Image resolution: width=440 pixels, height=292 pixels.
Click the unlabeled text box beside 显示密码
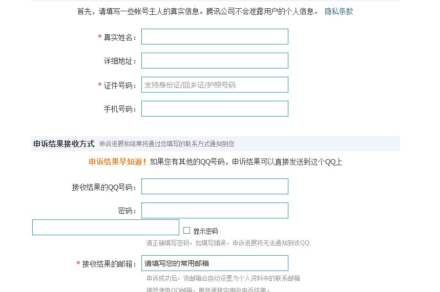pos(106,228)
